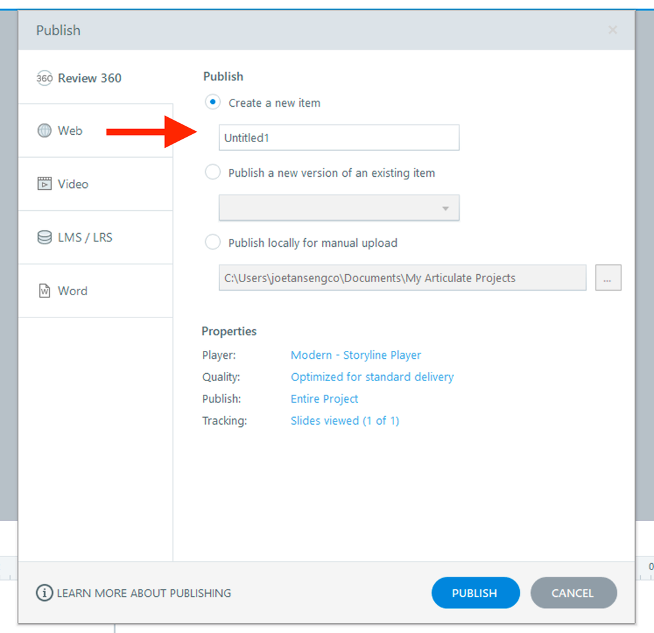Close the Publish dialog with X
This screenshot has height=633, width=654.
point(612,30)
